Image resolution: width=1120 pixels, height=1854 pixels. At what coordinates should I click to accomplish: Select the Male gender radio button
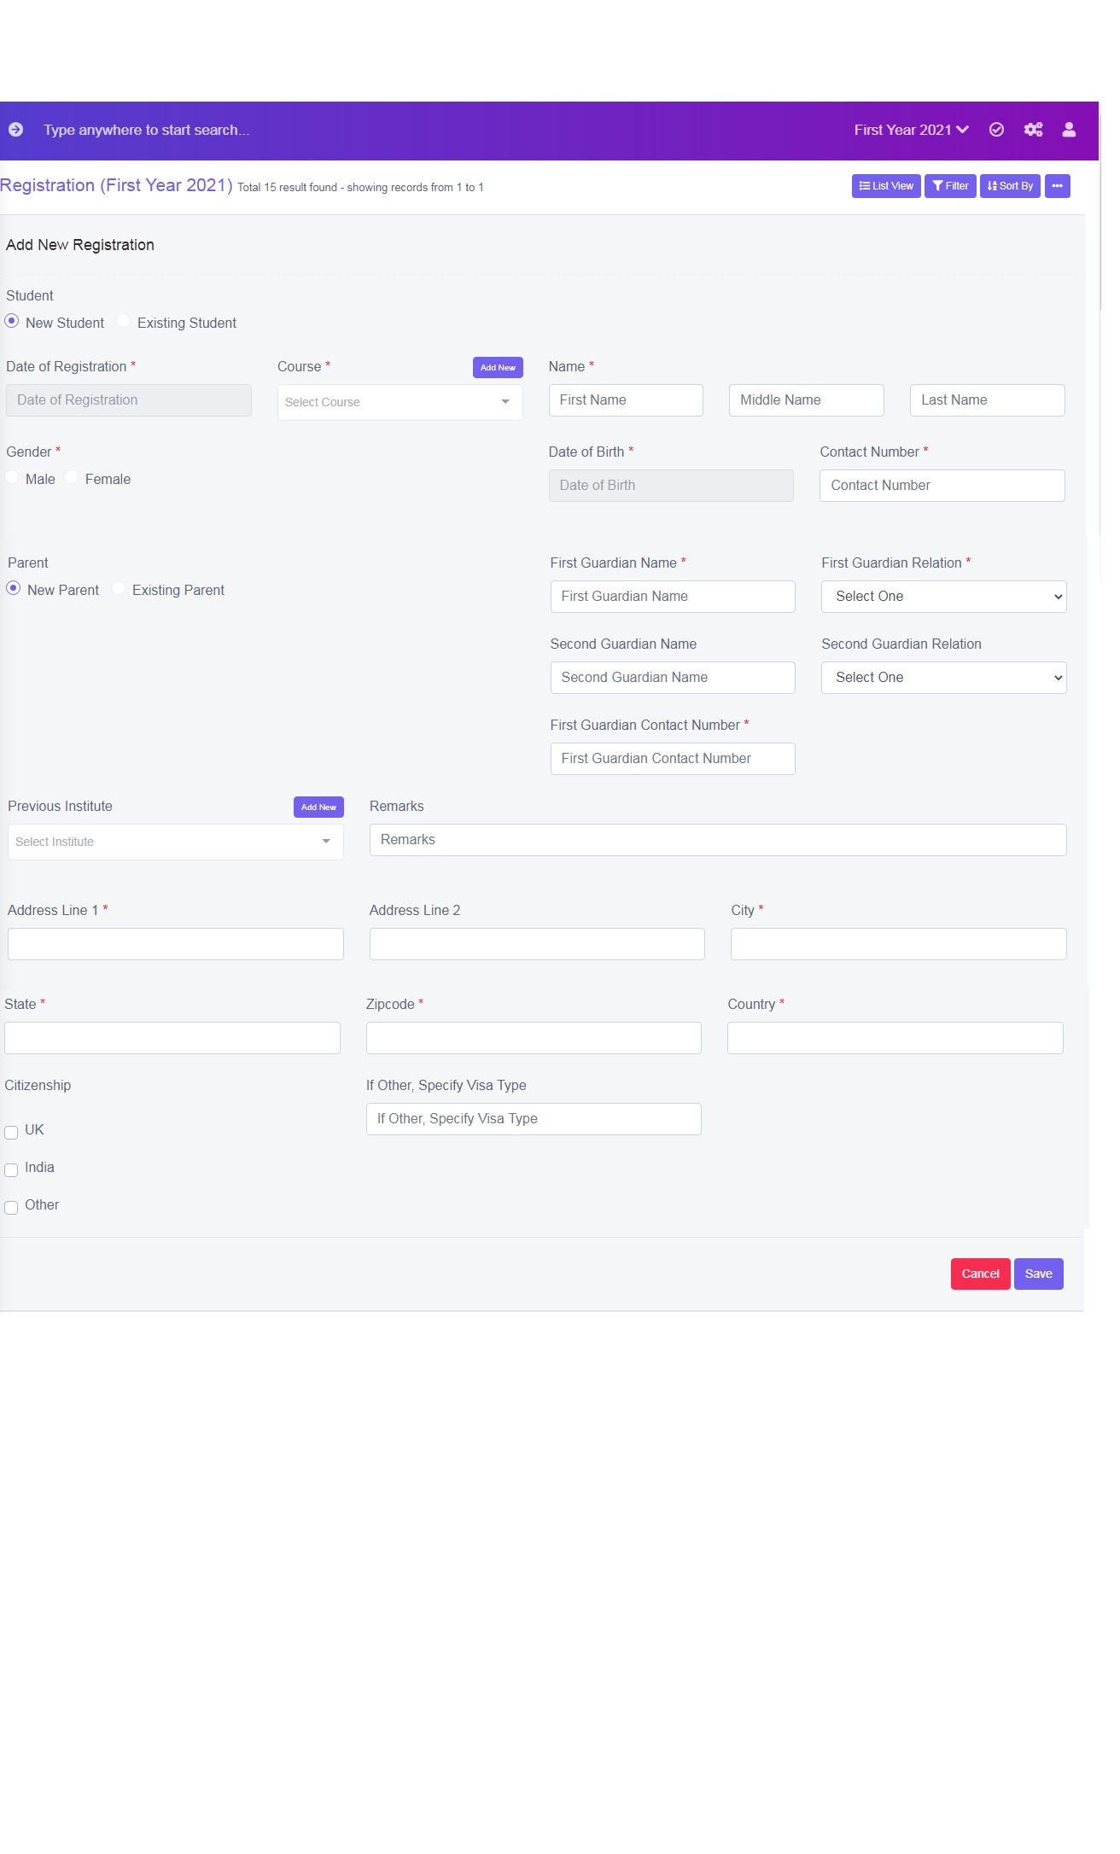[x=12, y=477]
